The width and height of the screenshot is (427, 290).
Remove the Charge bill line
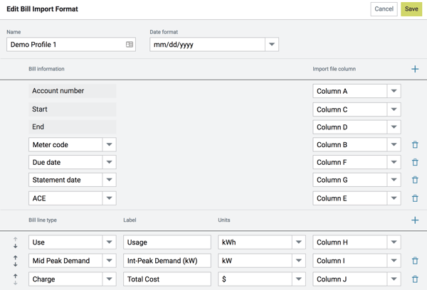[x=415, y=279]
